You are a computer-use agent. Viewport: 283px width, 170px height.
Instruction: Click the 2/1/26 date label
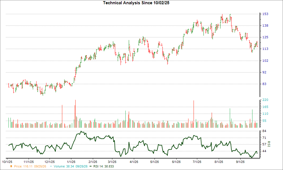(x=93, y=162)
